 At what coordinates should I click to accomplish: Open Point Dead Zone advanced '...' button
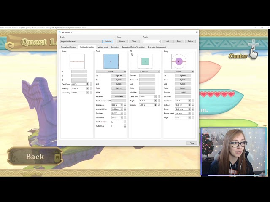click(125, 105)
